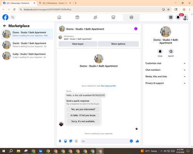Image resolution: width=193 pixels, height=154 pixels.
Task: Choose a sticker icon
Action: coord(71,141)
